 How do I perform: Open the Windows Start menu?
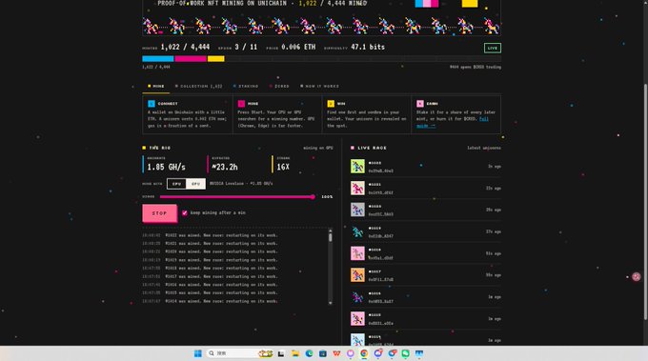[198, 353]
